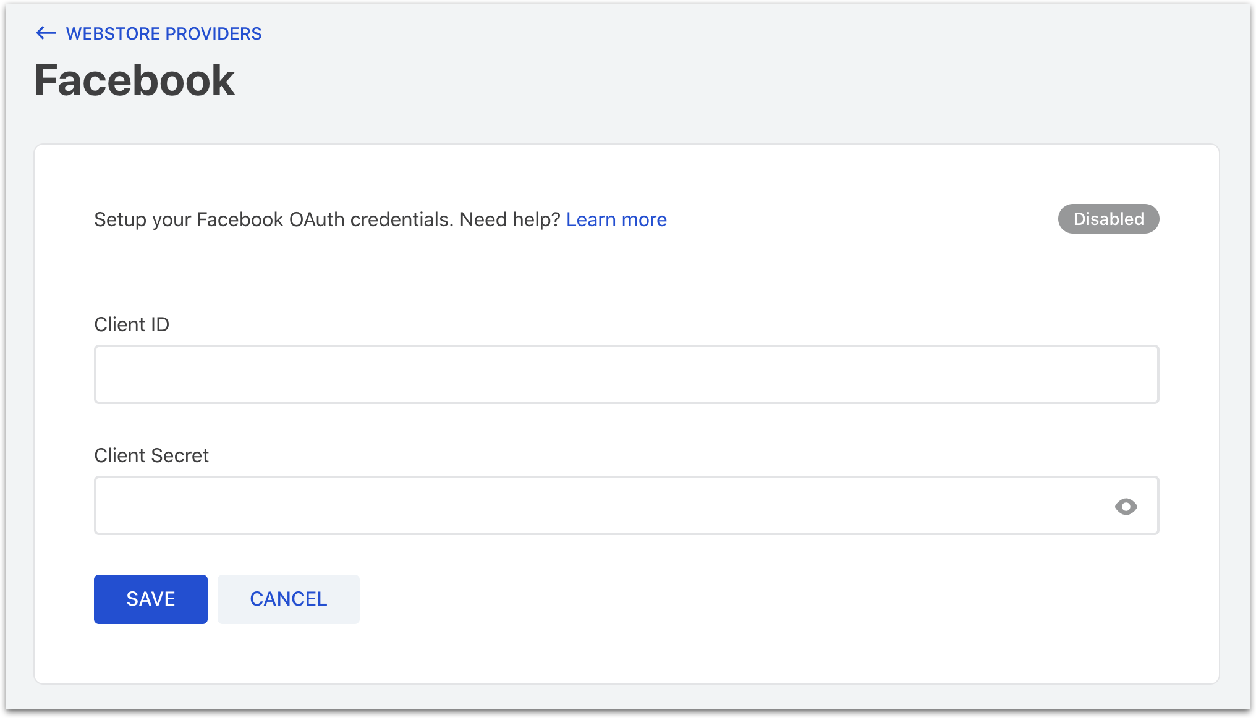The width and height of the screenshot is (1256, 718).
Task: Click the Disabled status badge
Action: click(x=1108, y=219)
